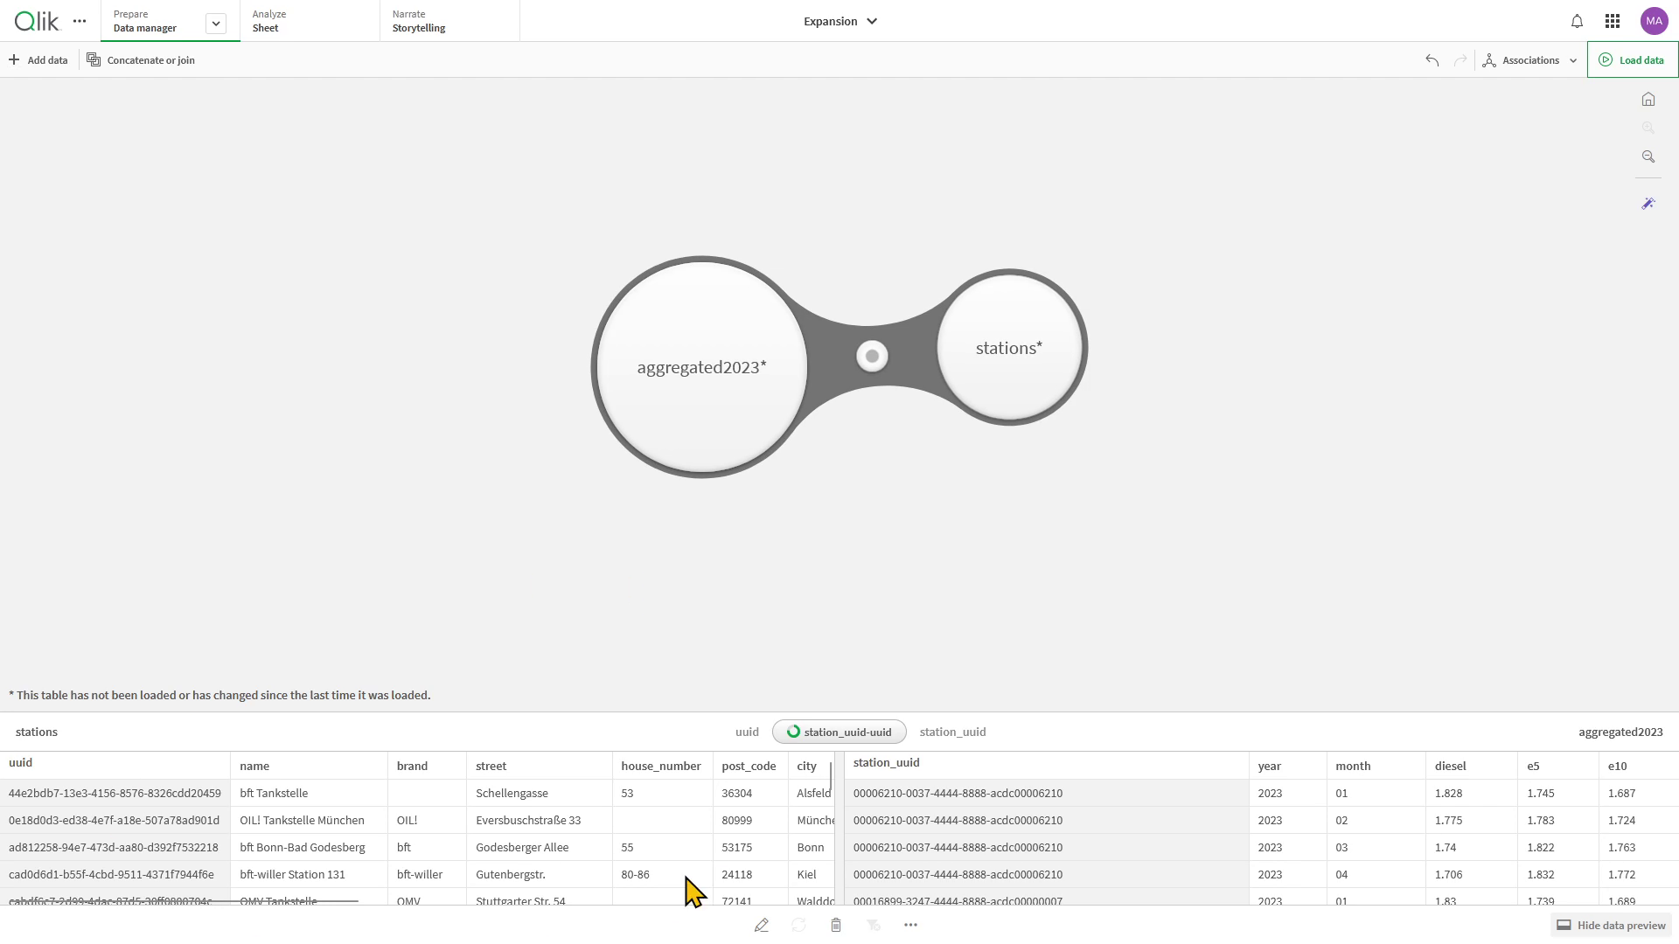Click Add data button
1679x944 pixels.
[38, 60]
